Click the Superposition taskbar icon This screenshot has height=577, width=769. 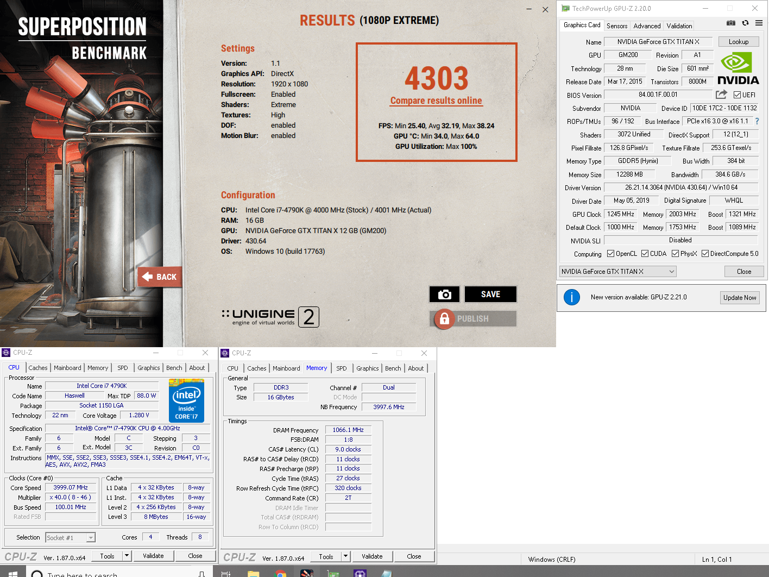(307, 574)
